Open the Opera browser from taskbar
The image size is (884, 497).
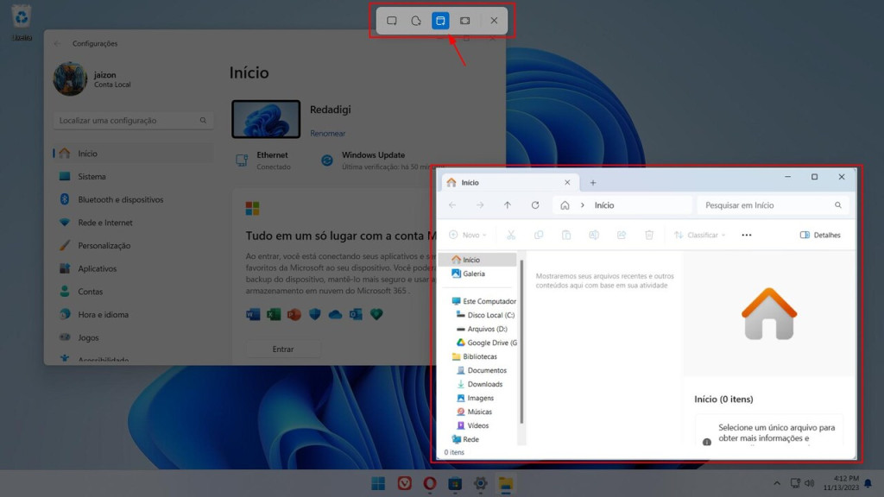coord(429,484)
